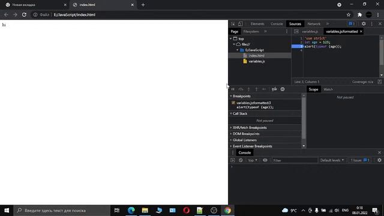Click the 1 Issue link in console
Image resolution: width=384 pixels, height=216 pixels.
click(360, 160)
